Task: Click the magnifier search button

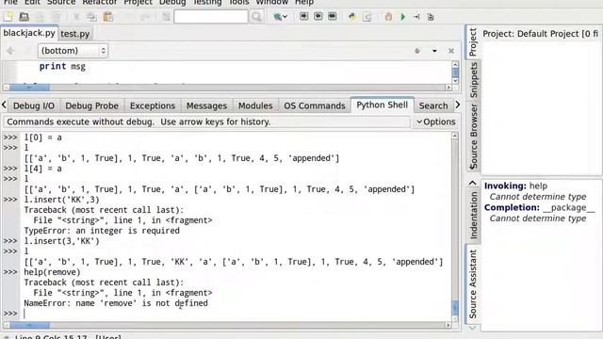Action: [x=256, y=17]
